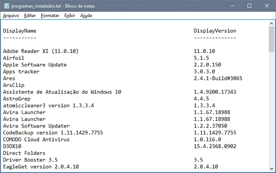Click the Driver Booster 3.5 entry
The height and width of the screenshot is (173, 276).
(x=30, y=160)
